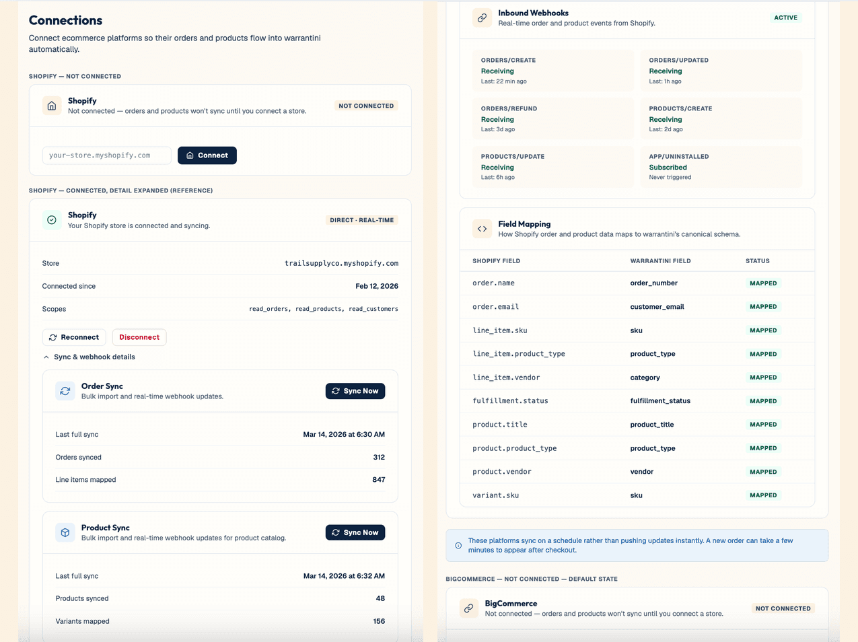858x642 pixels.
Task: Click Sync Now for Order Sync
Action: click(x=355, y=391)
